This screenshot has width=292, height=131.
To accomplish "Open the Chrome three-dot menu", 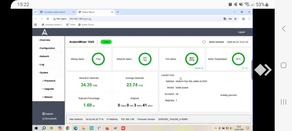I will pyautogui.click(x=249, y=19).
